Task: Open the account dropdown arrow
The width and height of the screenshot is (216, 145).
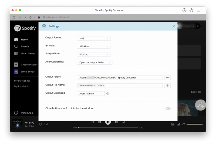Action: 198,26
